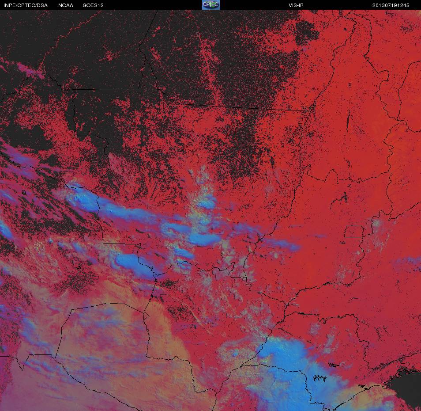
Task: Click the NOAA label in header
Action: (x=65, y=5)
